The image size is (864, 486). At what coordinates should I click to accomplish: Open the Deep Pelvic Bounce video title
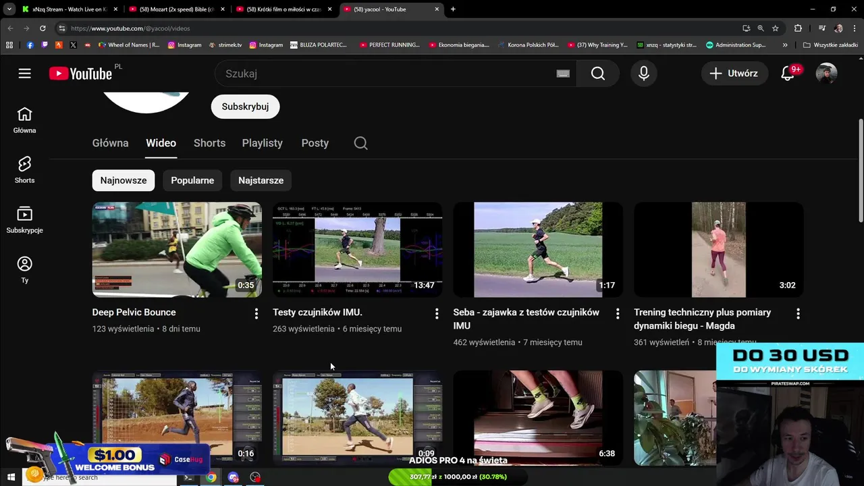pyautogui.click(x=134, y=313)
